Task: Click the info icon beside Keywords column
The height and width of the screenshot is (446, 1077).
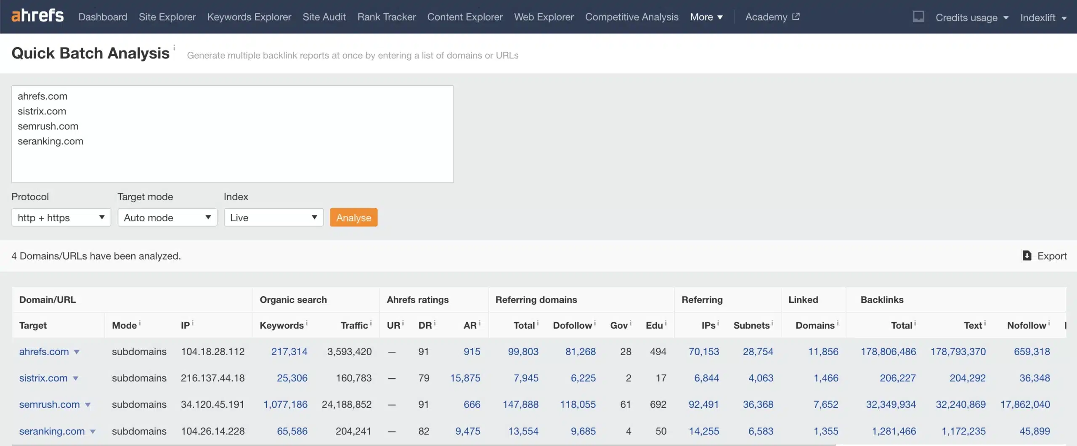Action: point(307,323)
